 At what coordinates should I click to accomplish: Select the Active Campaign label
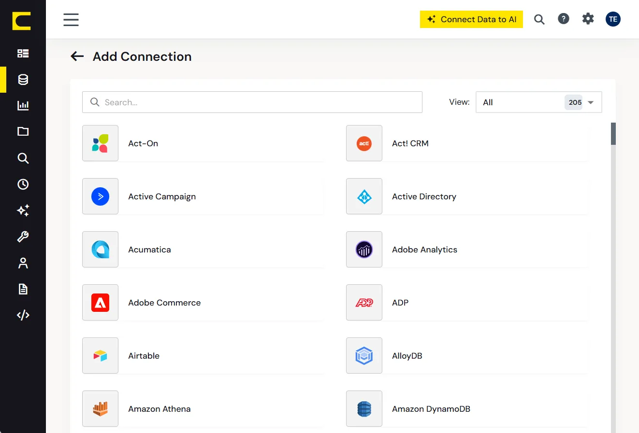pyautogui.click(x=162, y=196)
